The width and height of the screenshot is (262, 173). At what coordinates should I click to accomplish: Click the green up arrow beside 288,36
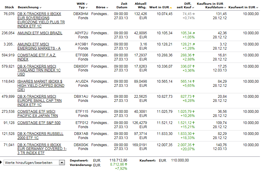(x=193, y=55)
